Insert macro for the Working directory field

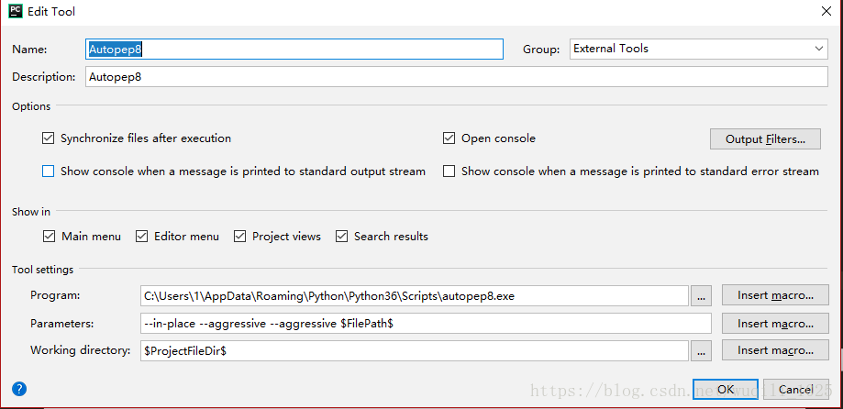[x=775, y=350]
